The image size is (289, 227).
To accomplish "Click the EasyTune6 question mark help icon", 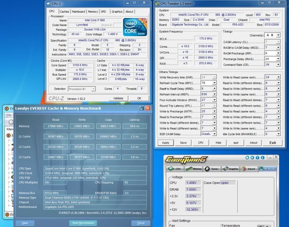I will coord(258,158).
